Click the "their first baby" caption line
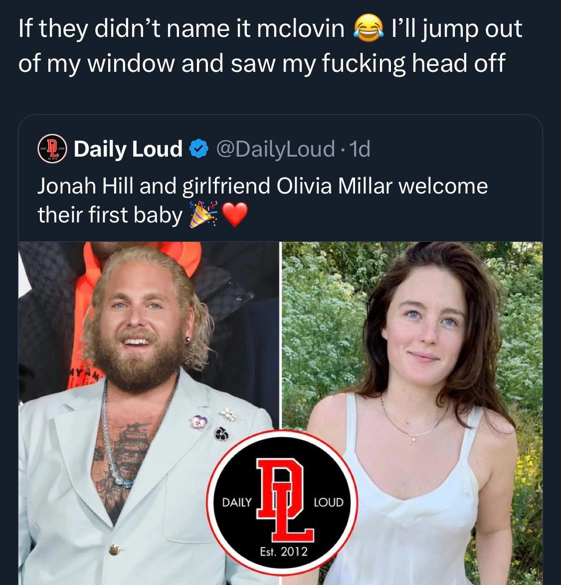The image size is (561, 585). [110, 215]
